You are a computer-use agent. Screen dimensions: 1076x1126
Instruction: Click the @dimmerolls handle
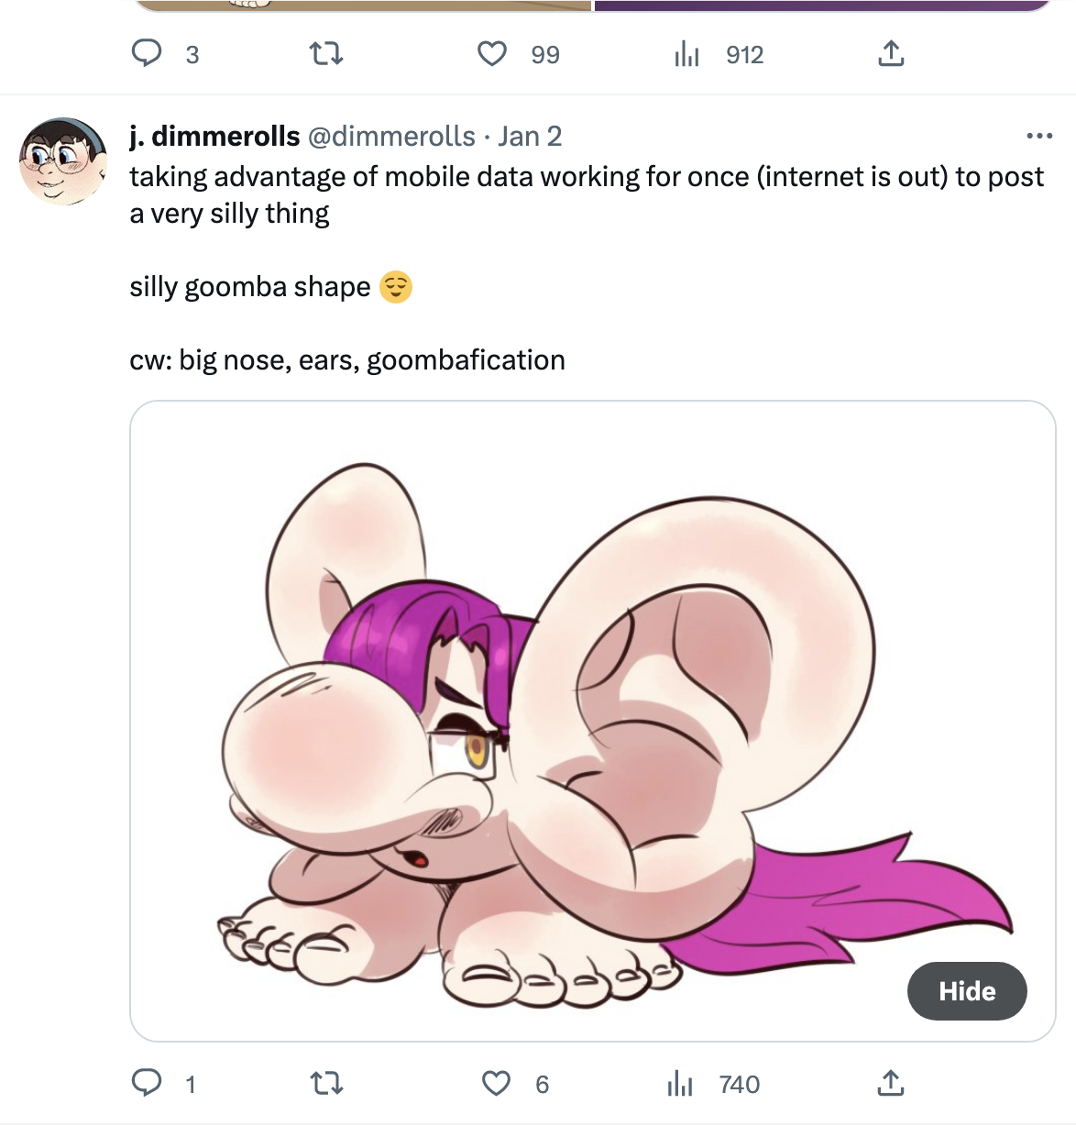pos(391,137)
